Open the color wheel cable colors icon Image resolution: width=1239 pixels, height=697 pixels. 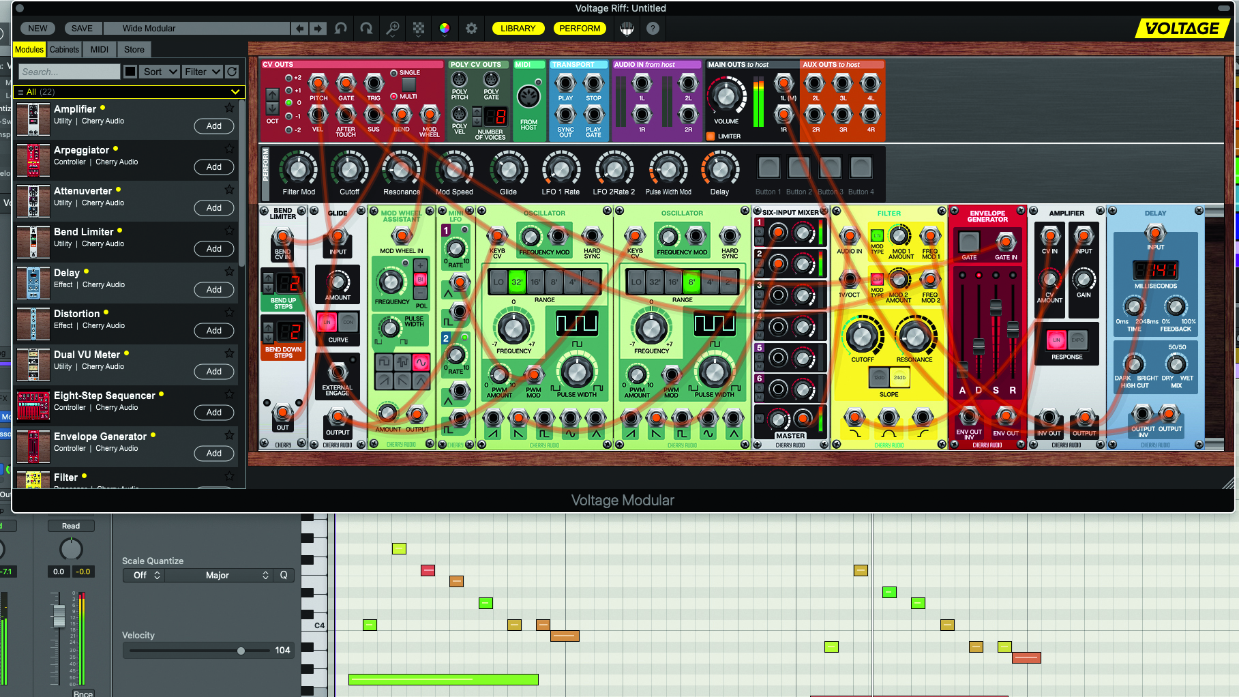click(x=445, y=28)
